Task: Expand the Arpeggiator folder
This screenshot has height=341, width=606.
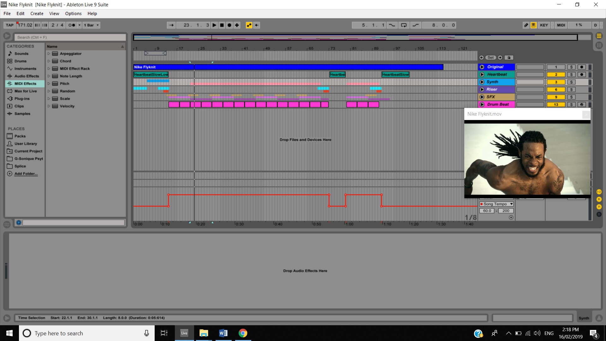Action: pos(49,54)
